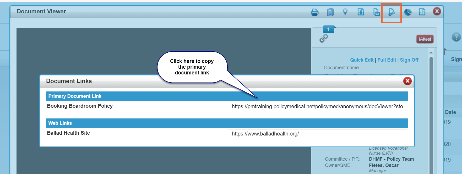Image resolution: width=462 pixels, height=174 pixels.
Task: Close the Document Viewer window
Action: 437,11
